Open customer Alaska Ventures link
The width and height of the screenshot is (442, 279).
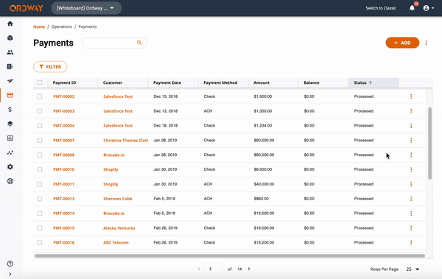coord(119,228)
